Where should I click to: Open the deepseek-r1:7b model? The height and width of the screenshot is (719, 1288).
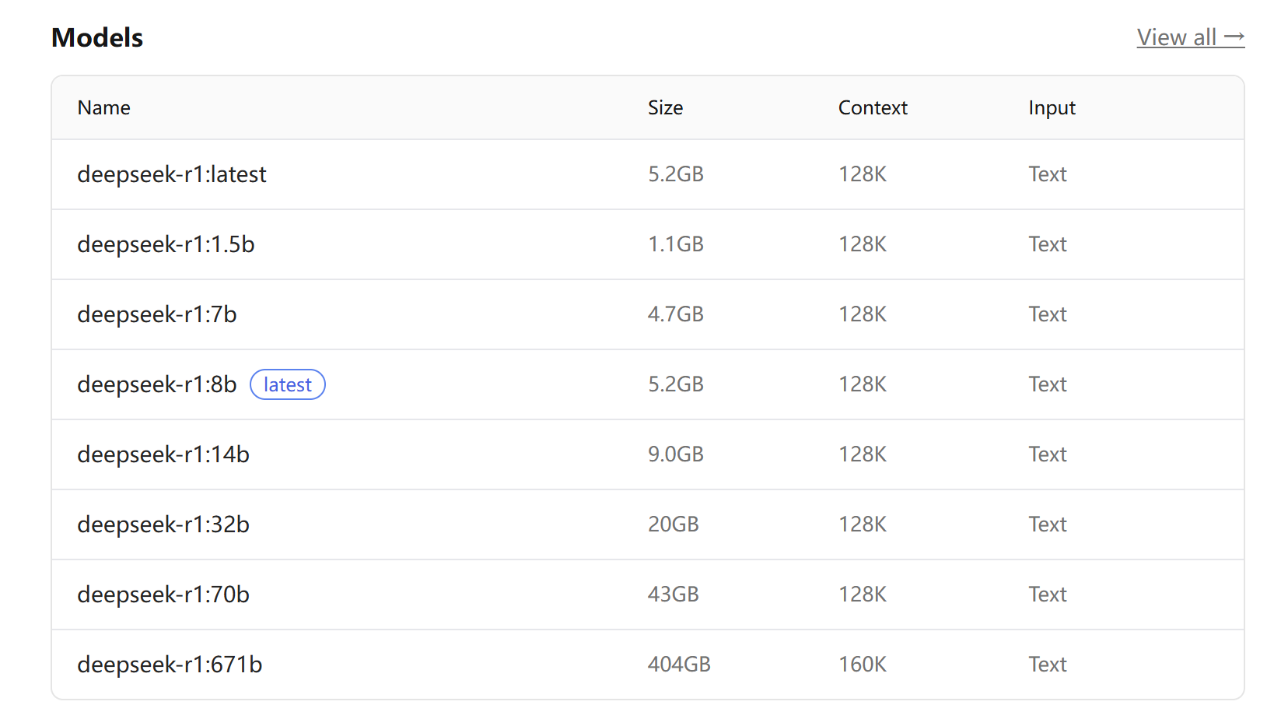click(156, 314)
